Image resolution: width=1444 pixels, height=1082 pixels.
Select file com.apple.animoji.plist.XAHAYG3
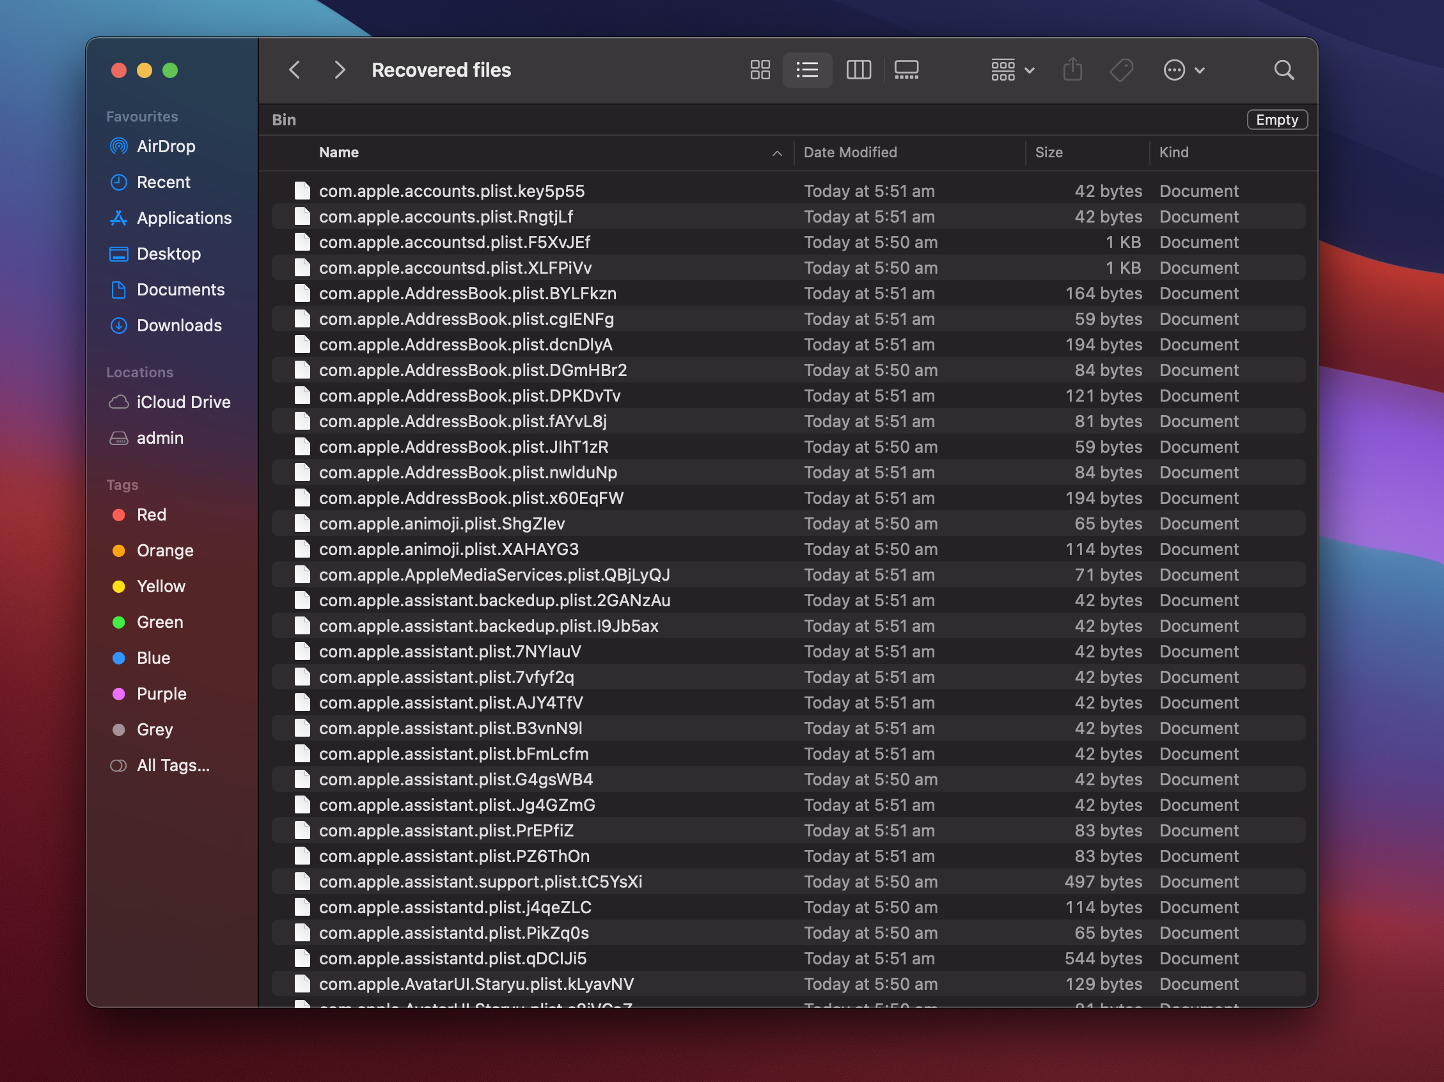coord(788,549)
